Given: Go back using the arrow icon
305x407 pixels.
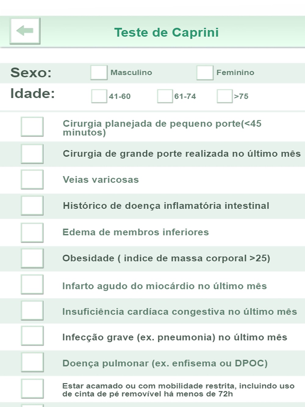Looking at the screenshot, I should (x=25, y=31).
